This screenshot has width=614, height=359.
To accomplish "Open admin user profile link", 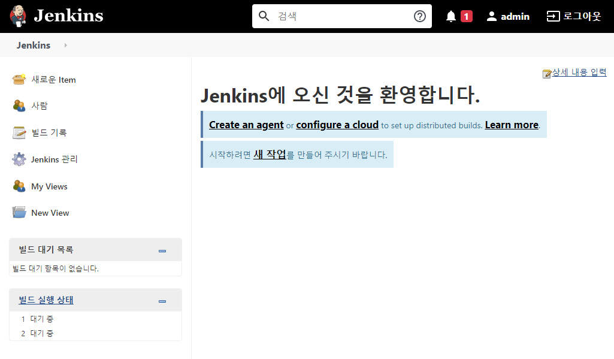I will click(x=515, y=16).
